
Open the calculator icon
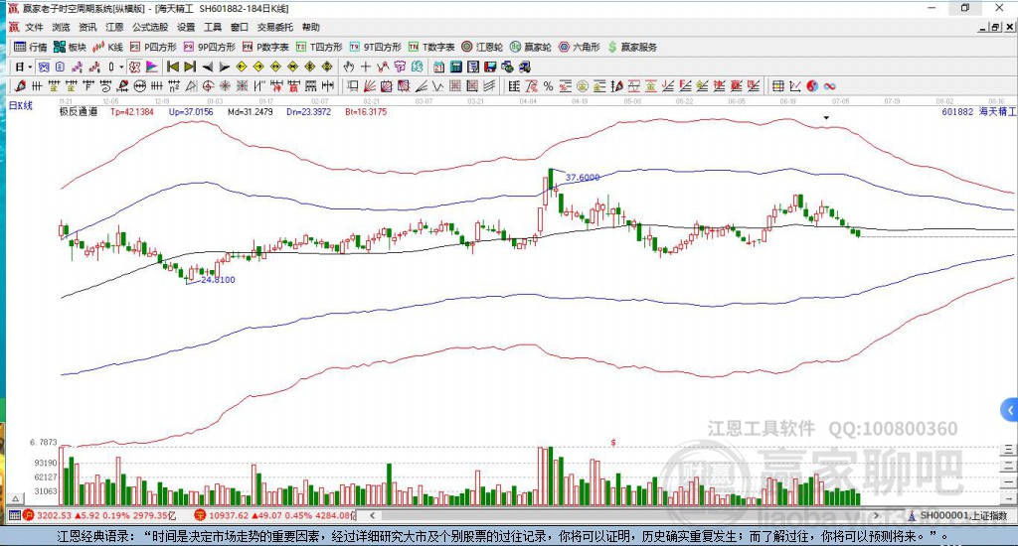click(456, 67)
